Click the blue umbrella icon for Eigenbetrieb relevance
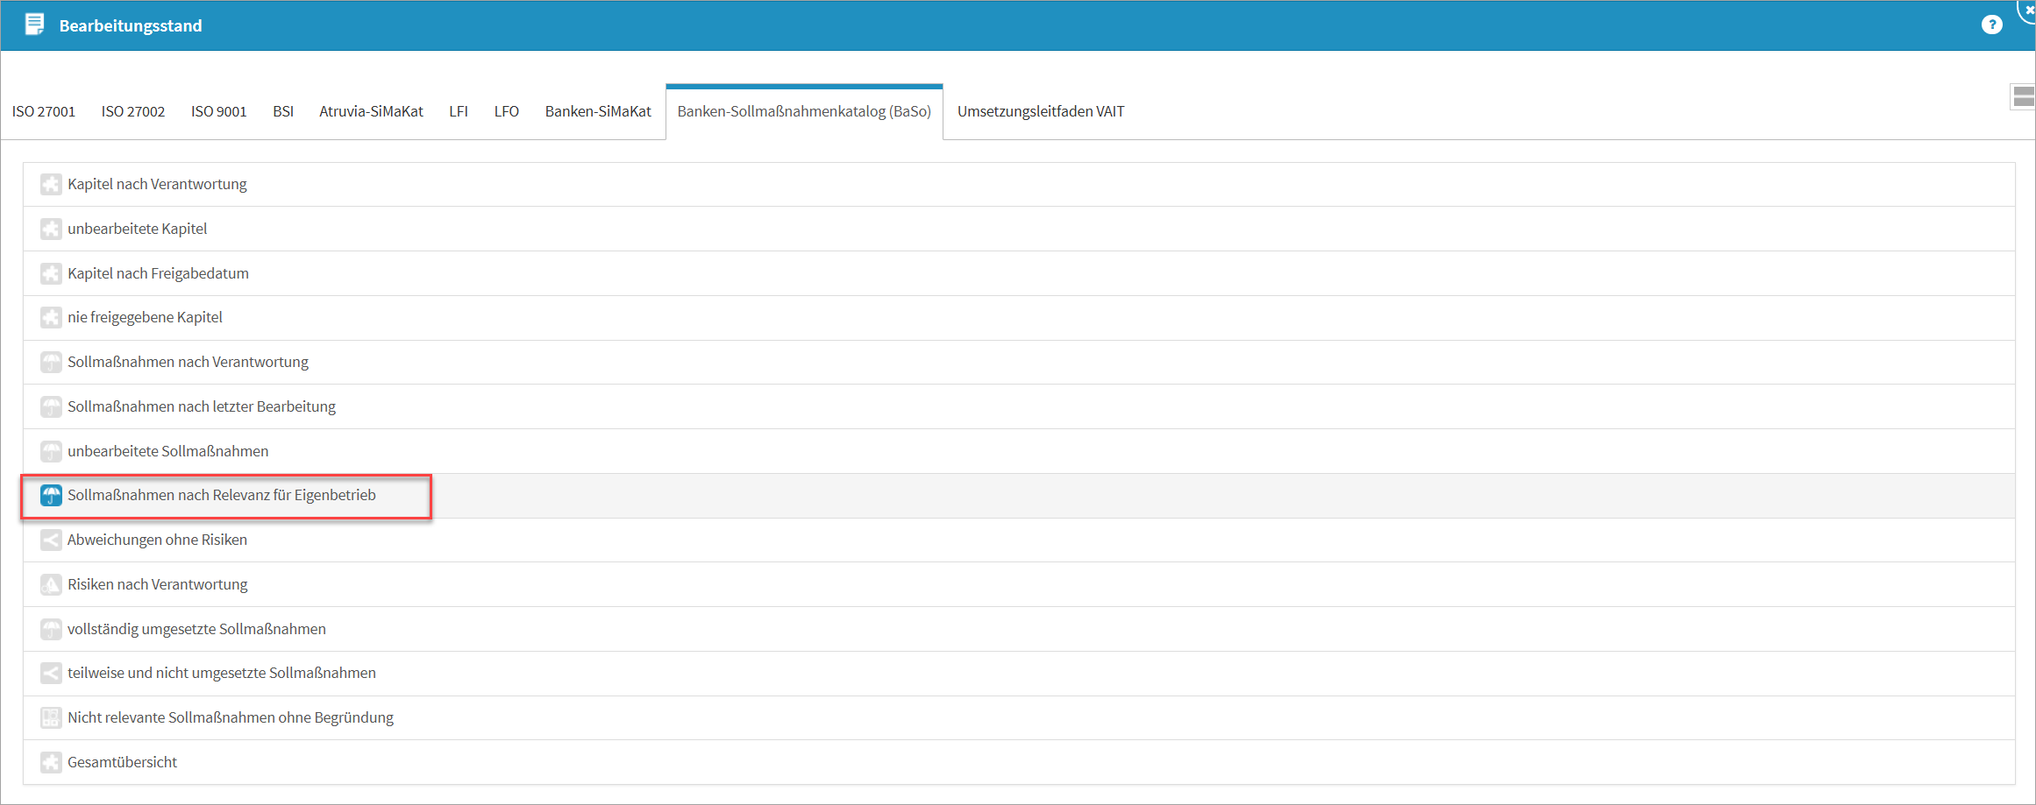This screenshot has width=2036, height=805. [51, 496]
